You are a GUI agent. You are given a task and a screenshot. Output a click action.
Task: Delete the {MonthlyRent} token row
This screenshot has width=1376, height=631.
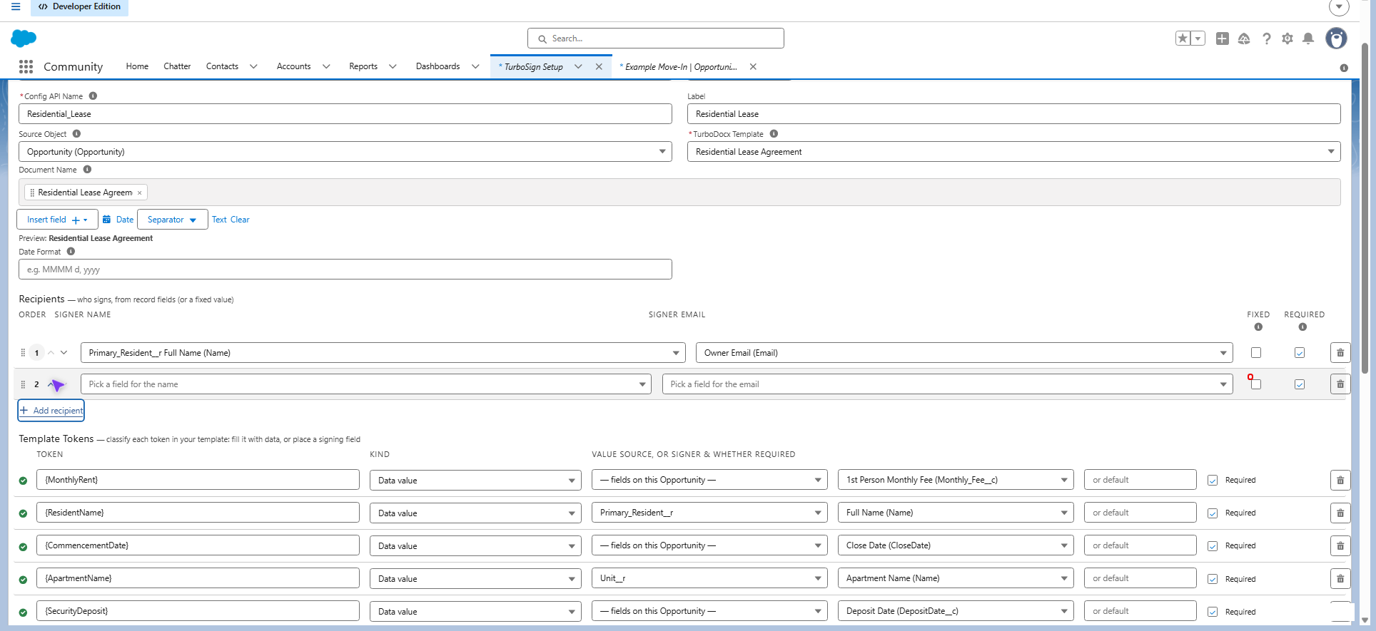(1340, 481)
